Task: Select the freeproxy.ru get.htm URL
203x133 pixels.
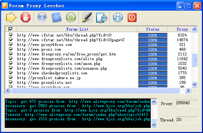Action: coord(67,54)
